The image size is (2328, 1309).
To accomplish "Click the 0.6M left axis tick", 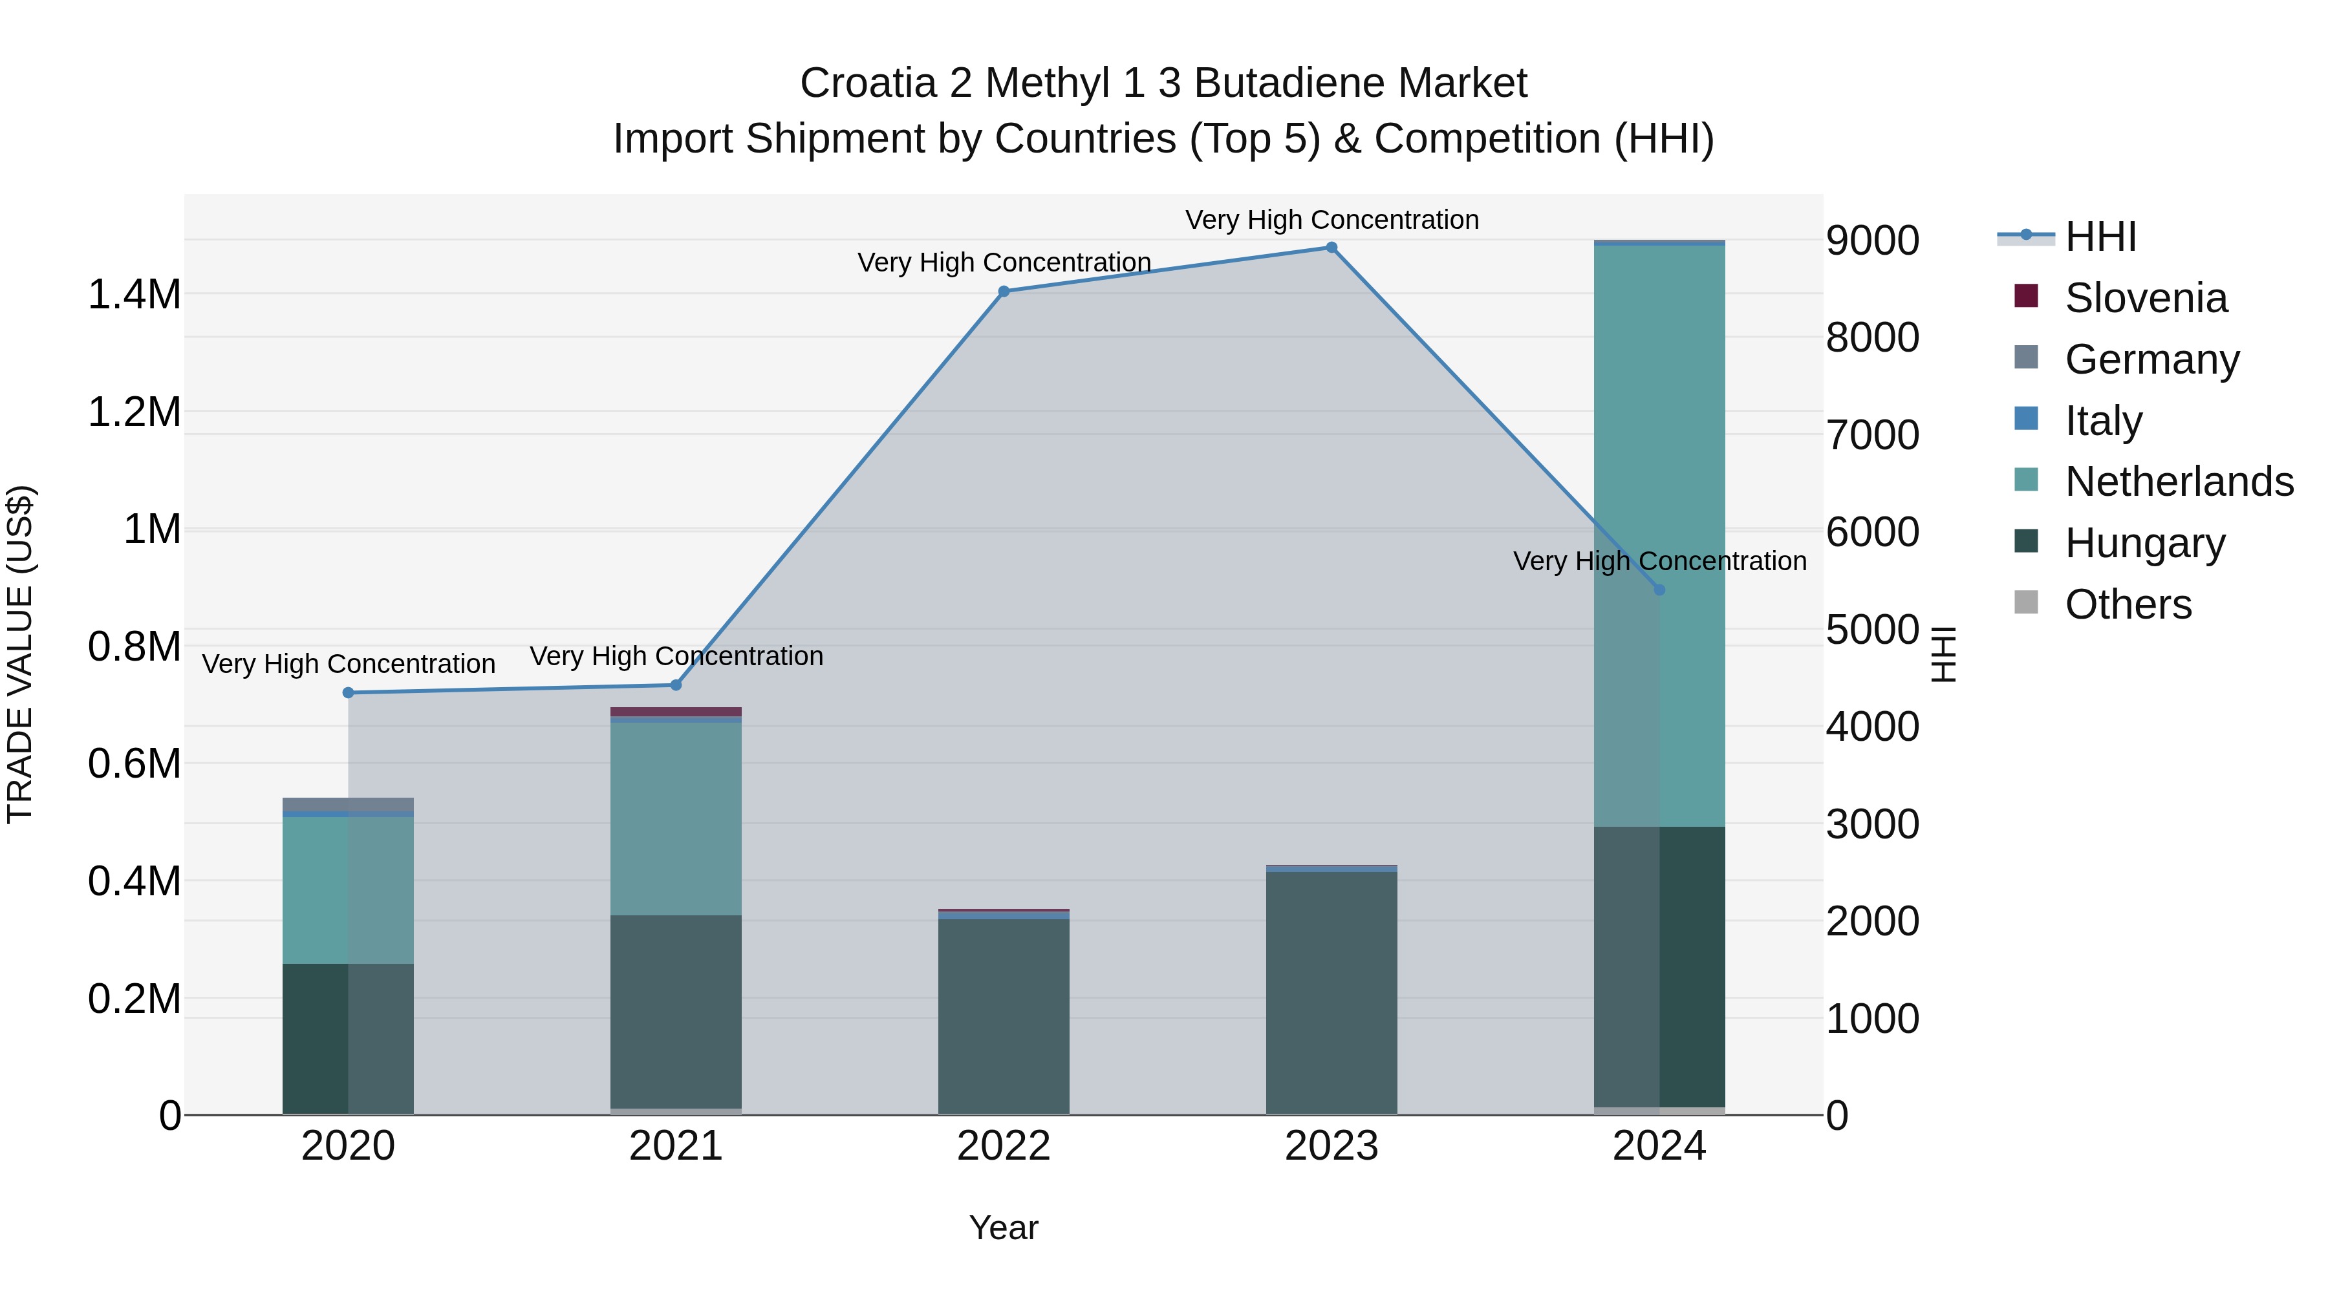I will [x=135, y=763].
